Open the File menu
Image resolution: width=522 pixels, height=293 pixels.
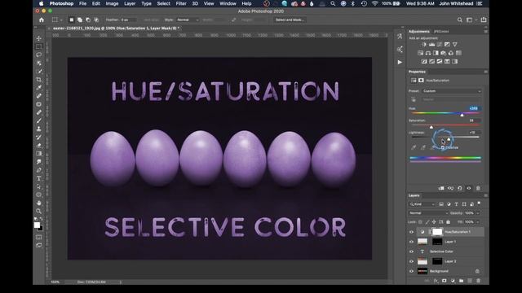click(x=82, y=3)
